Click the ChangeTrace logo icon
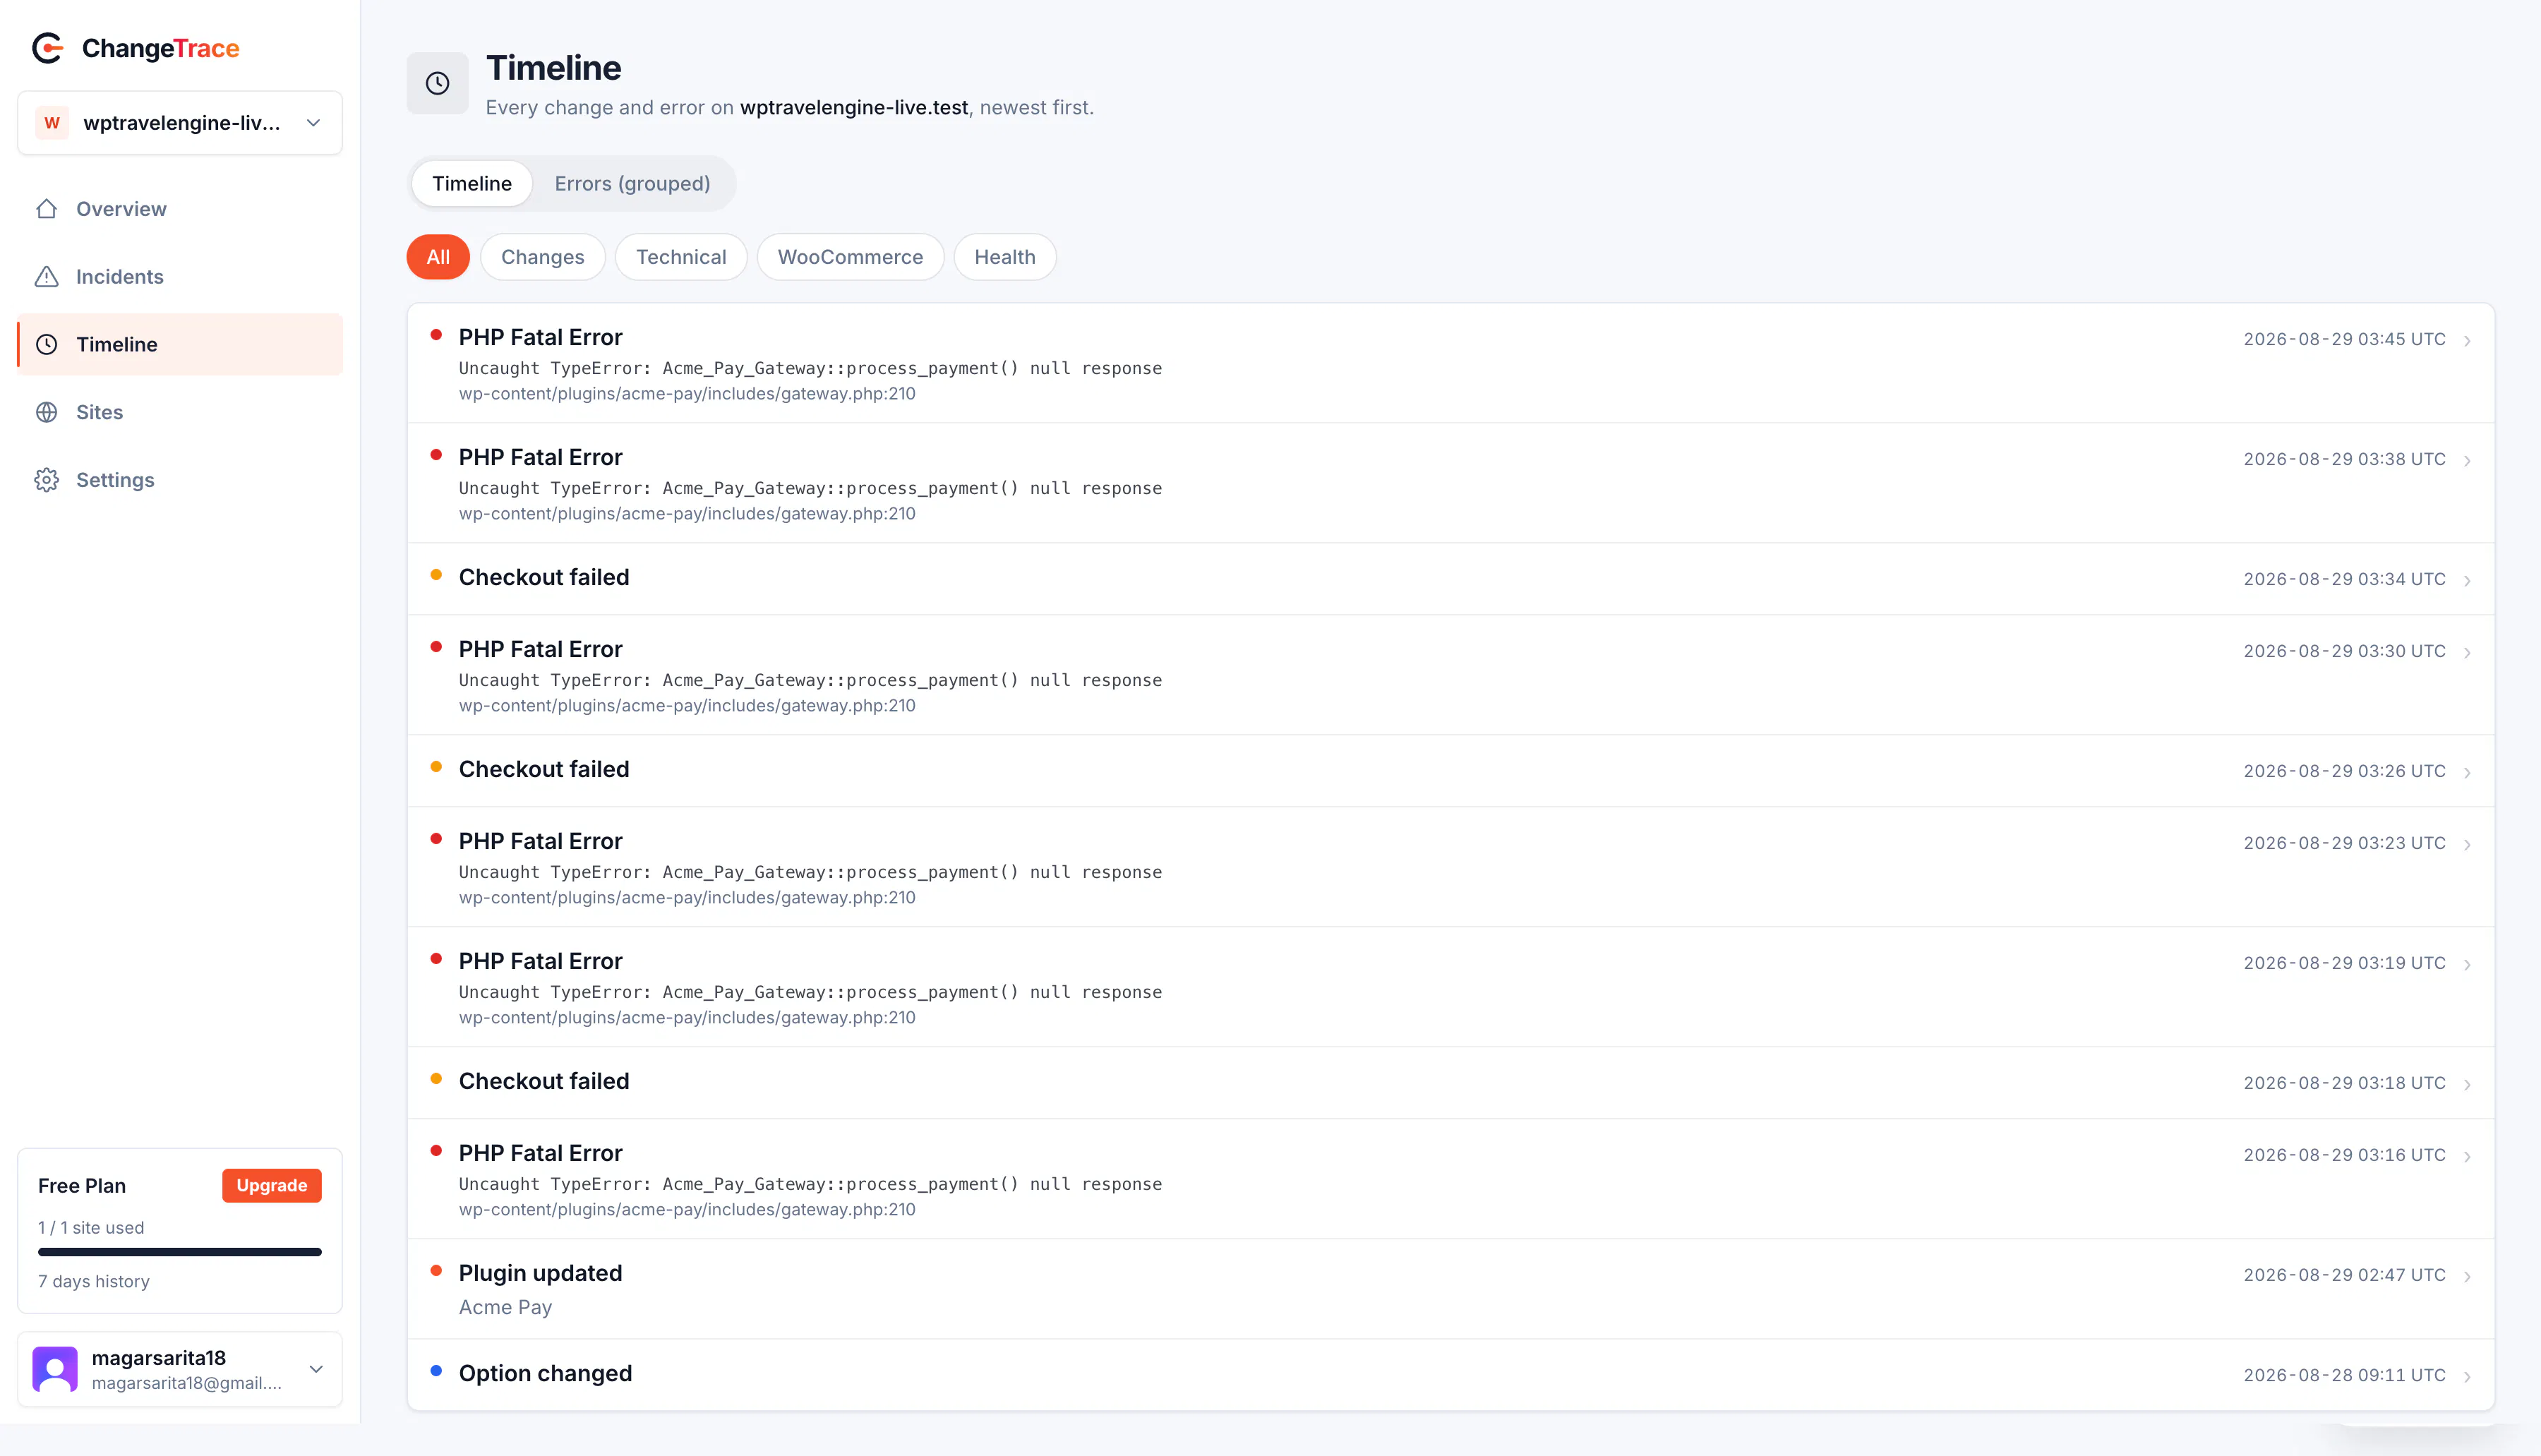 tap(48, 48)
